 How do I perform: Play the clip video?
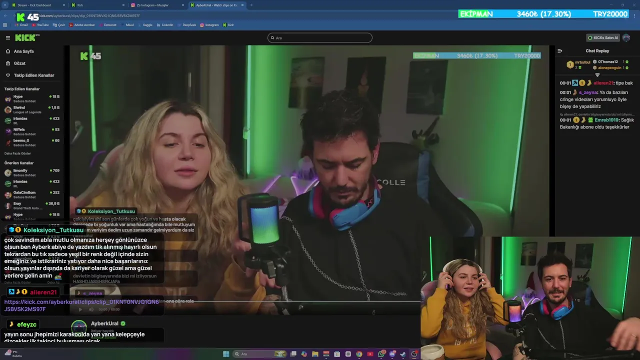coord(80,309)
